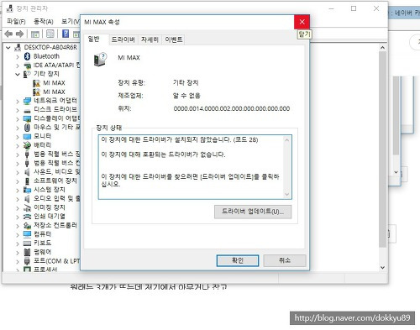Click the 드라이버 업데이트(U)... button

[253, 212]
